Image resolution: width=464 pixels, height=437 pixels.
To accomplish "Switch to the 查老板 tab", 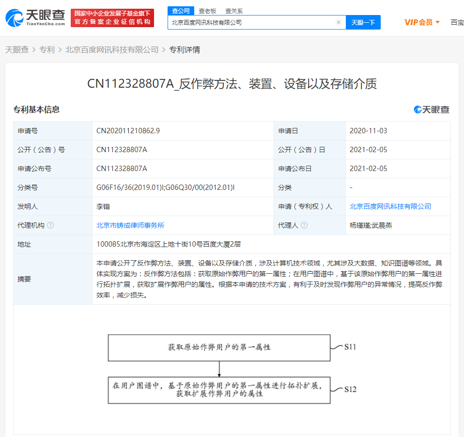I will [x=207, y=11].
